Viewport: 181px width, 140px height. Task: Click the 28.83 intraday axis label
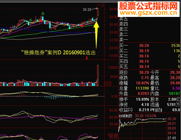pos(172,128)
